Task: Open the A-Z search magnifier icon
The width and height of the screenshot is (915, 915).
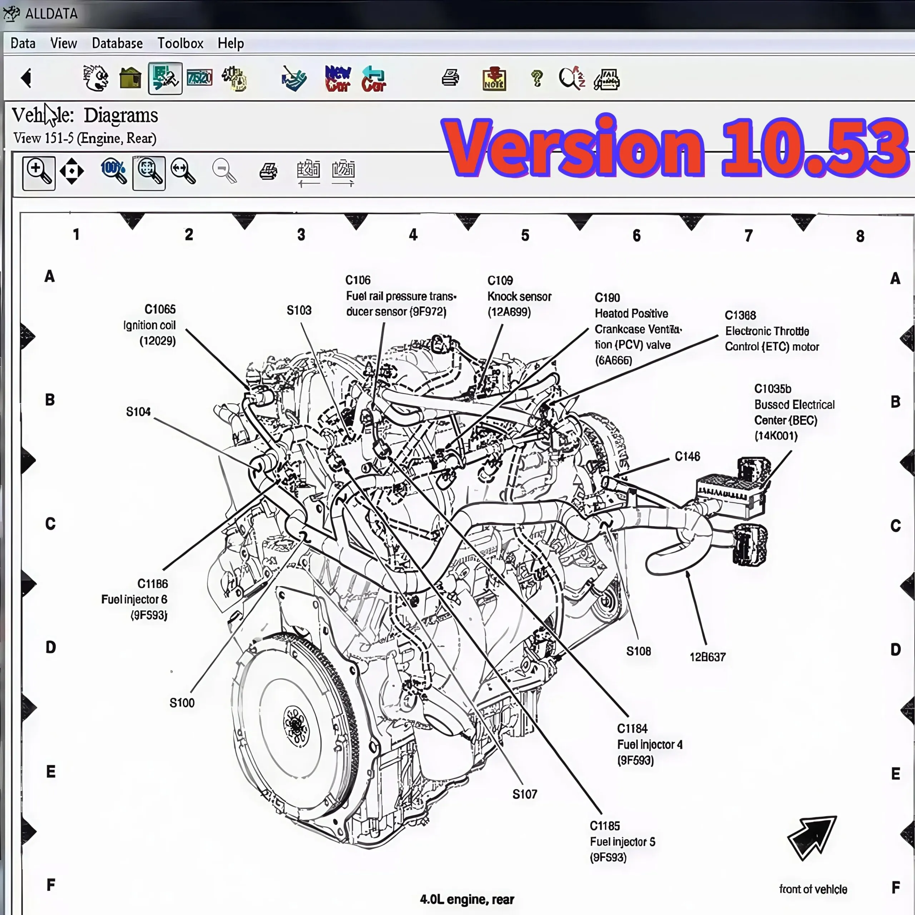Action: coord(572,79)
